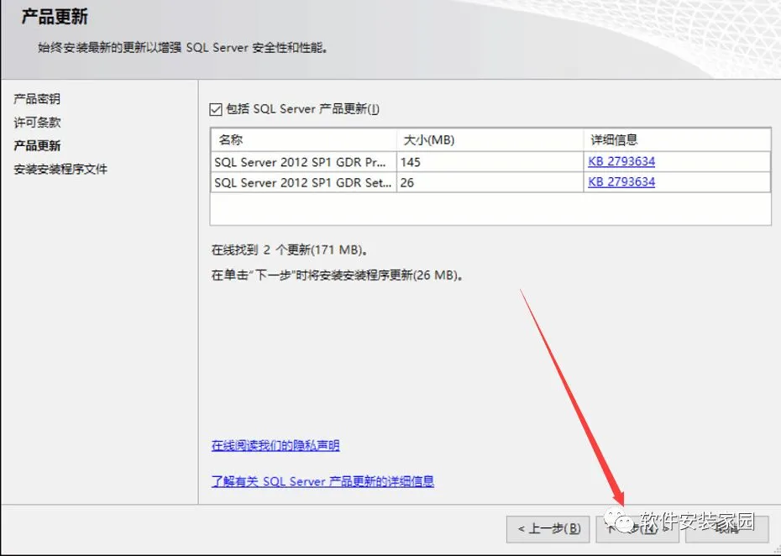Click the 大小(MB) column header
The image size is (781, 556).
(x=490, y=140)
